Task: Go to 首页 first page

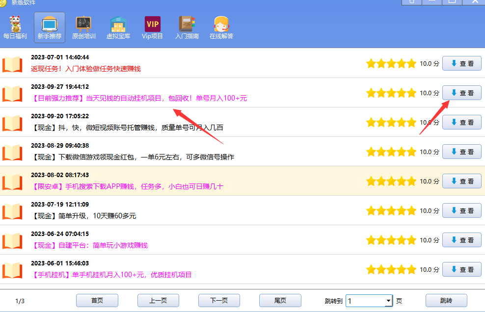Action: pos(97,300)
